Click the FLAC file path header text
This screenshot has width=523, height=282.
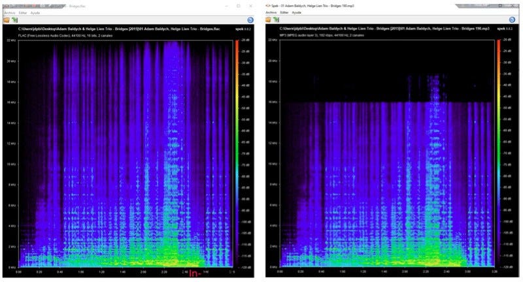click(119, 29)
